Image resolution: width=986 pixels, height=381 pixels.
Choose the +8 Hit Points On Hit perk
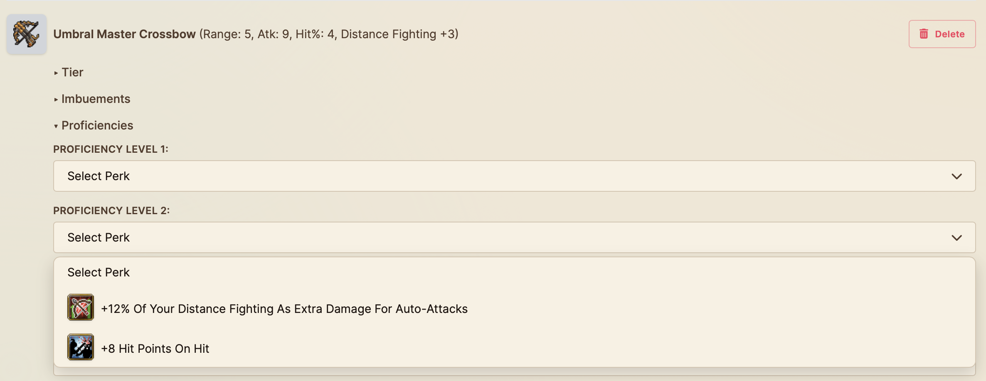155,349
